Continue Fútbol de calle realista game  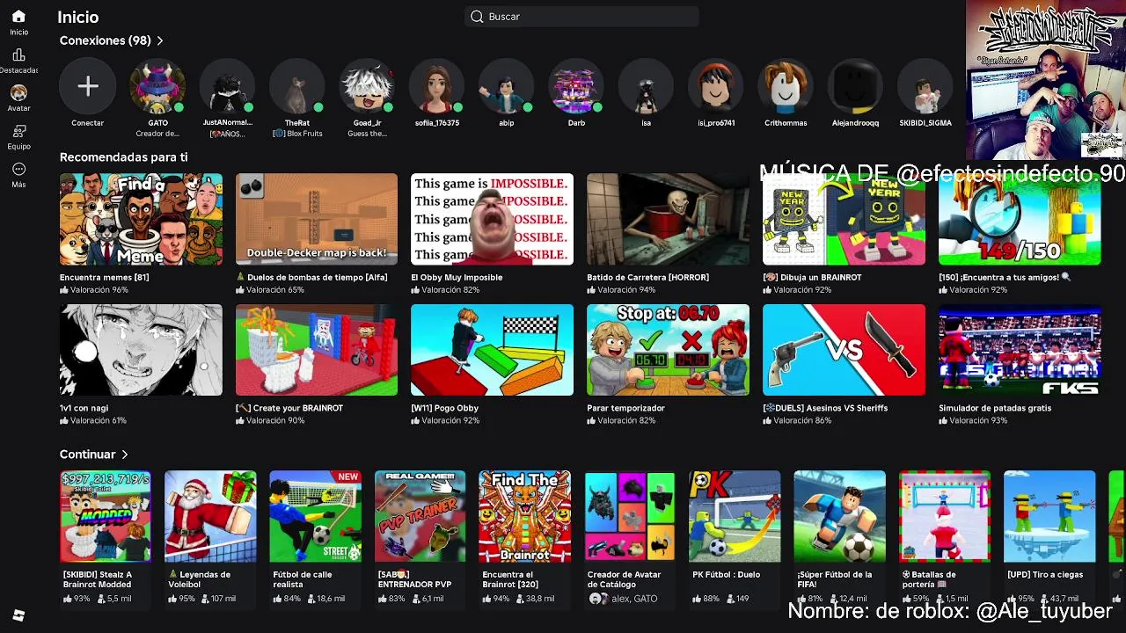coord(315,516)
